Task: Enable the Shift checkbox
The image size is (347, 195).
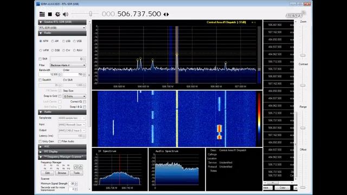Action: 40,59
